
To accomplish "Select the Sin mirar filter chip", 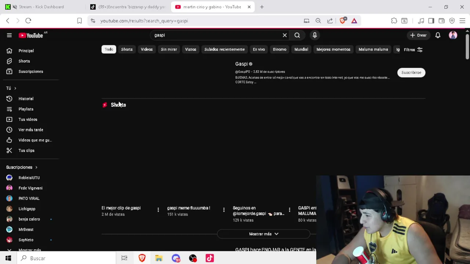I will [x=169, y=49].
